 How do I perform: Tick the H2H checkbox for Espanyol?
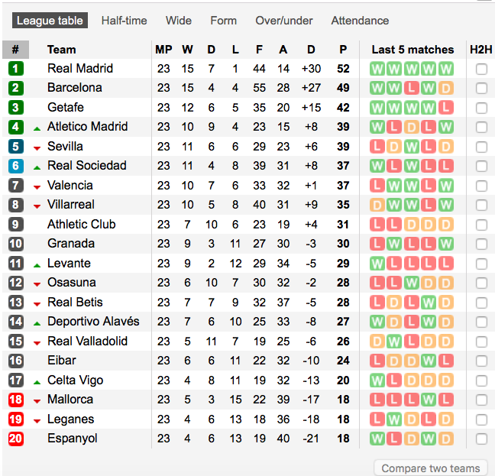pyautogui.click(x=481, y=439)
